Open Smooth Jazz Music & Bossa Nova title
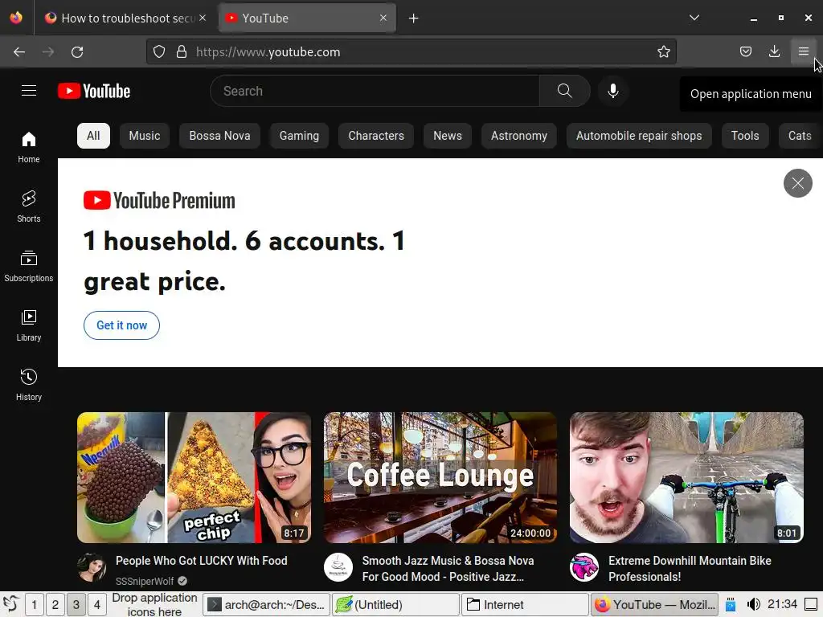The width and height of the screenshot is (823, 617). [x=448, y=569]
